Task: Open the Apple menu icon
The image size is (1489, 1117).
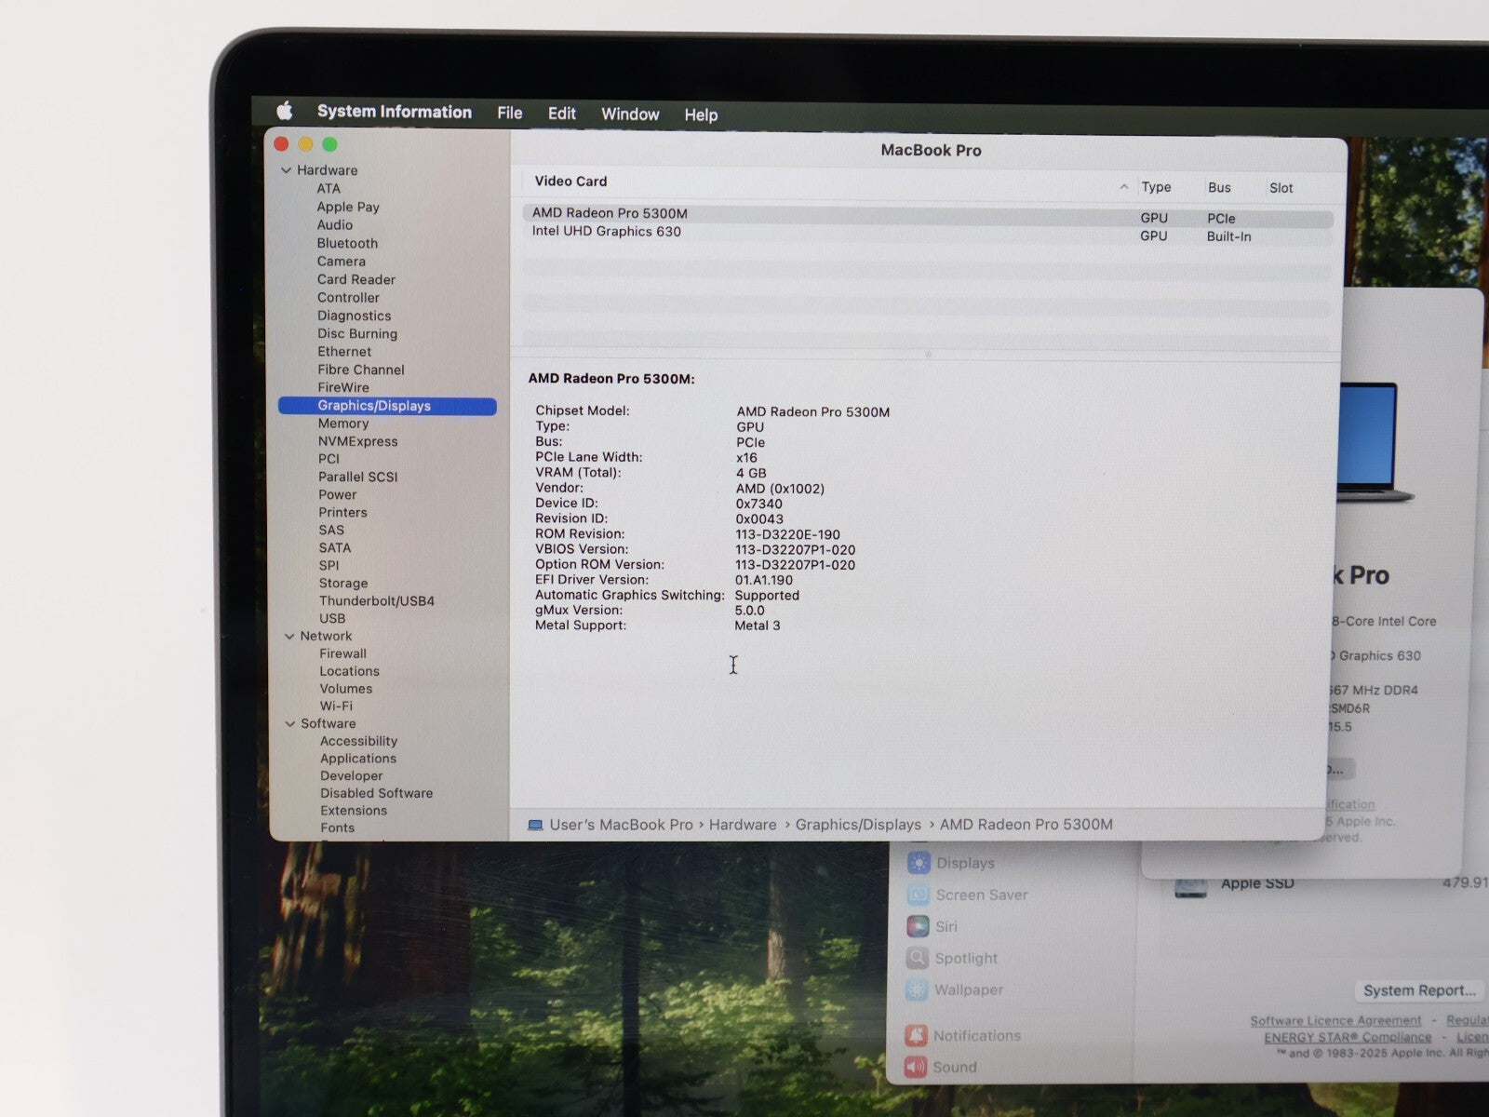Action: click(x=285, y=111)
